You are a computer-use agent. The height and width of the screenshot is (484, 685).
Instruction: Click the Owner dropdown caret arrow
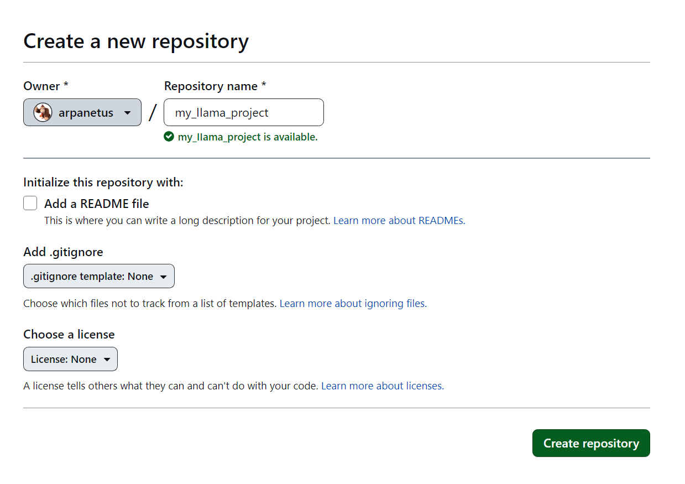[128, 113]
